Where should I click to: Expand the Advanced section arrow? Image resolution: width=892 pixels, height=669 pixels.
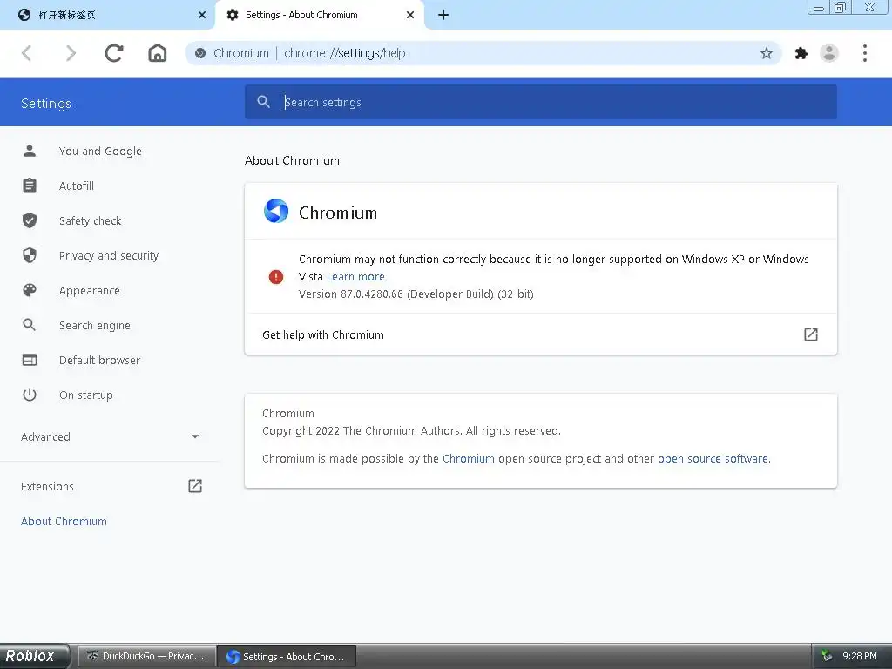tap(195, 436)
